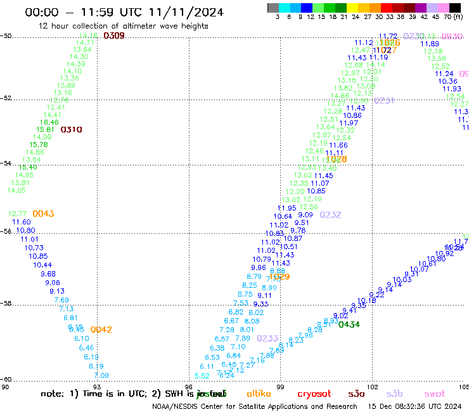Viewport: 469px width, 412px height.
Task: Click the 7.69 wave height value
Action: tap(61, 300)
